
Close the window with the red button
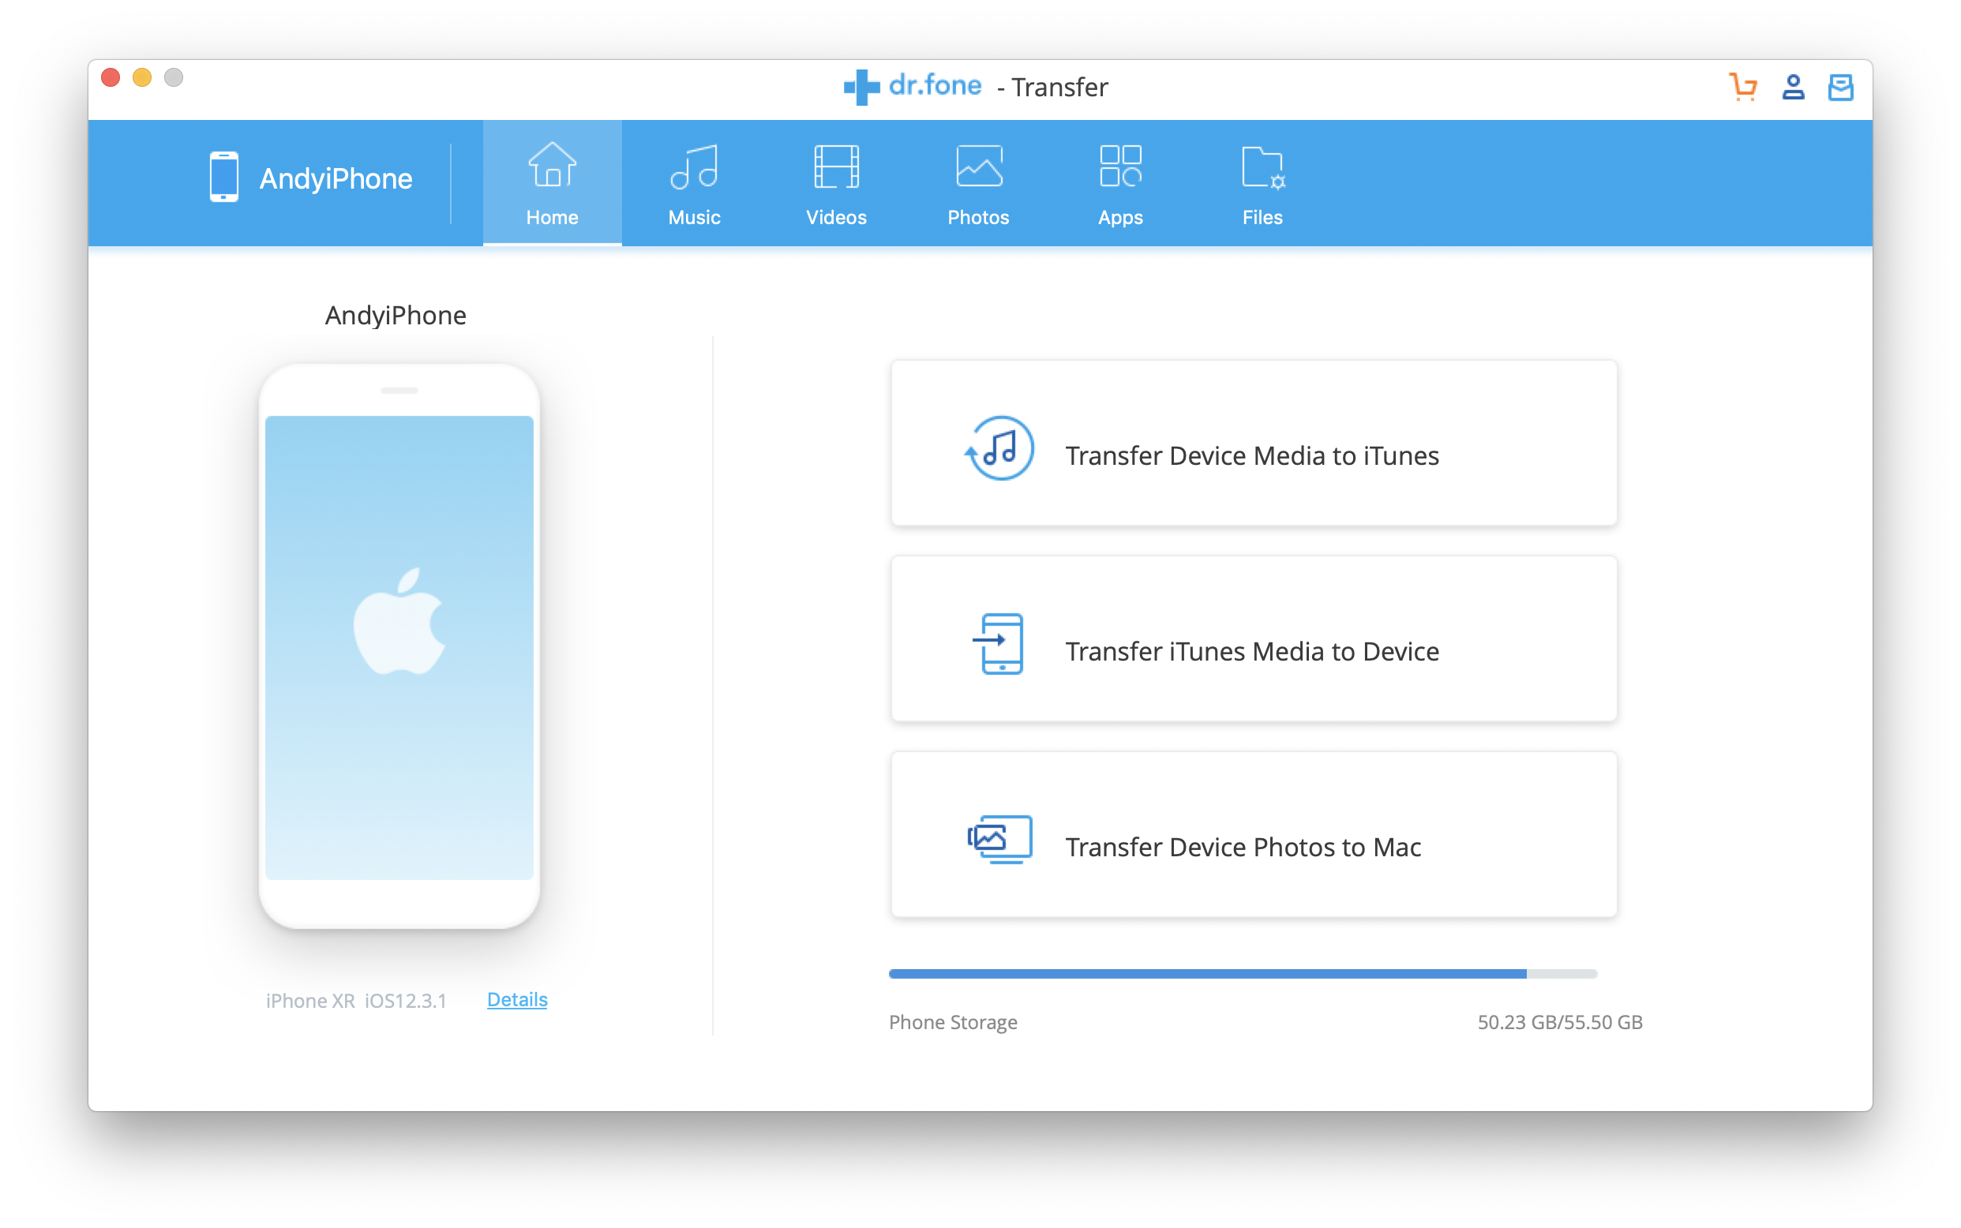111,78
